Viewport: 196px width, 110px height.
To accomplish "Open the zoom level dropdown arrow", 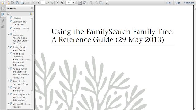I will coord(73,3).
